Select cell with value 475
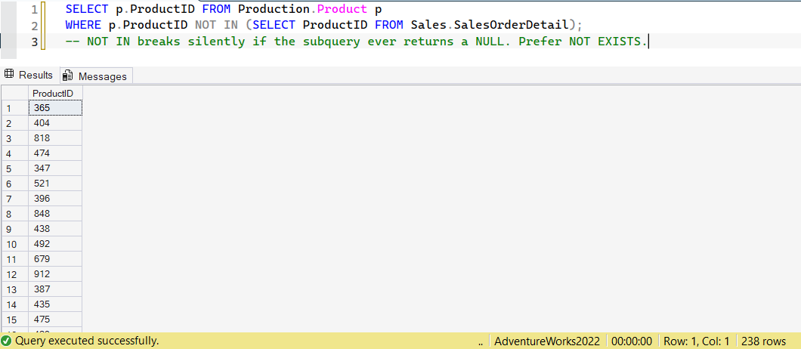This screenshot has height=349, width=801. [55, 319]
